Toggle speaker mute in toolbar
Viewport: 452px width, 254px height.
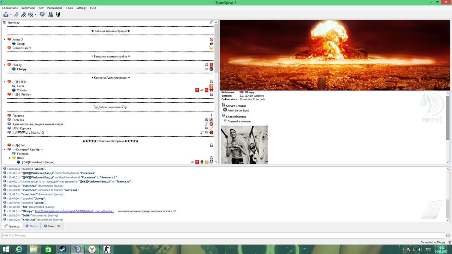31,14
